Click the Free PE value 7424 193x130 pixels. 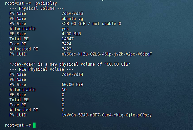tap(66, 44)
